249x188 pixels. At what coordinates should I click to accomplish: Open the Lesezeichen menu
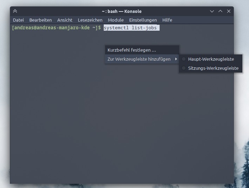click(x=90, y=20)
